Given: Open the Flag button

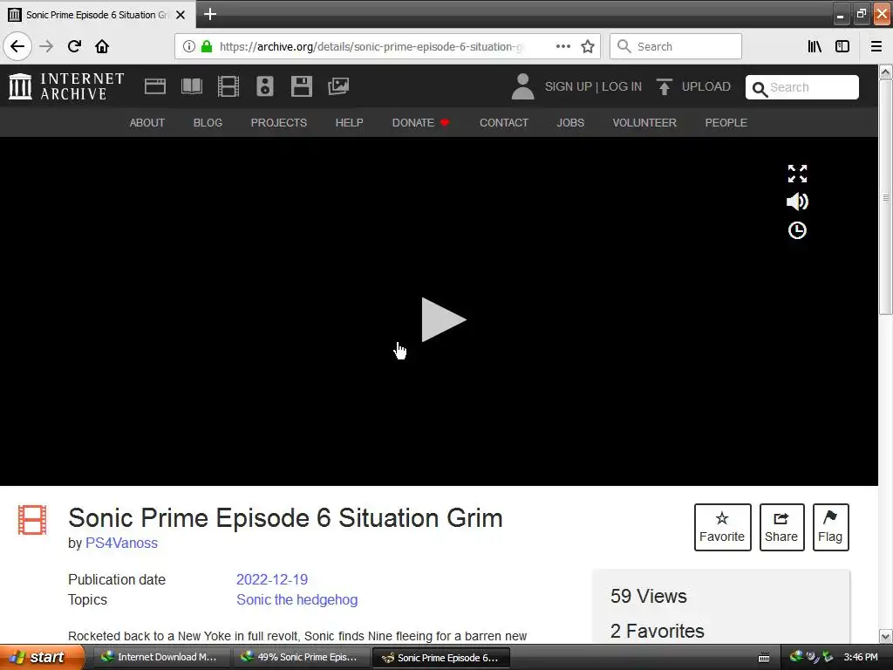Looking at the screenshot, I should (830, 527).
